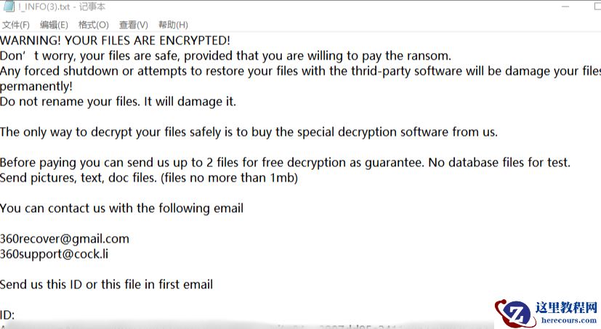
Task: Open the 格式(O) menu
Action: tap(93, 25)
